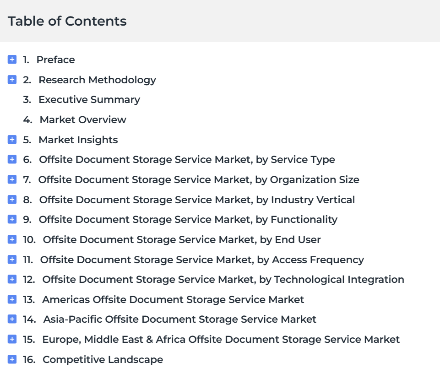Image resolution: width=440 pixels, height=379 pixels.
Task: Expand Europe, Middle East & Africa plus icon
Action: point(12,339)
